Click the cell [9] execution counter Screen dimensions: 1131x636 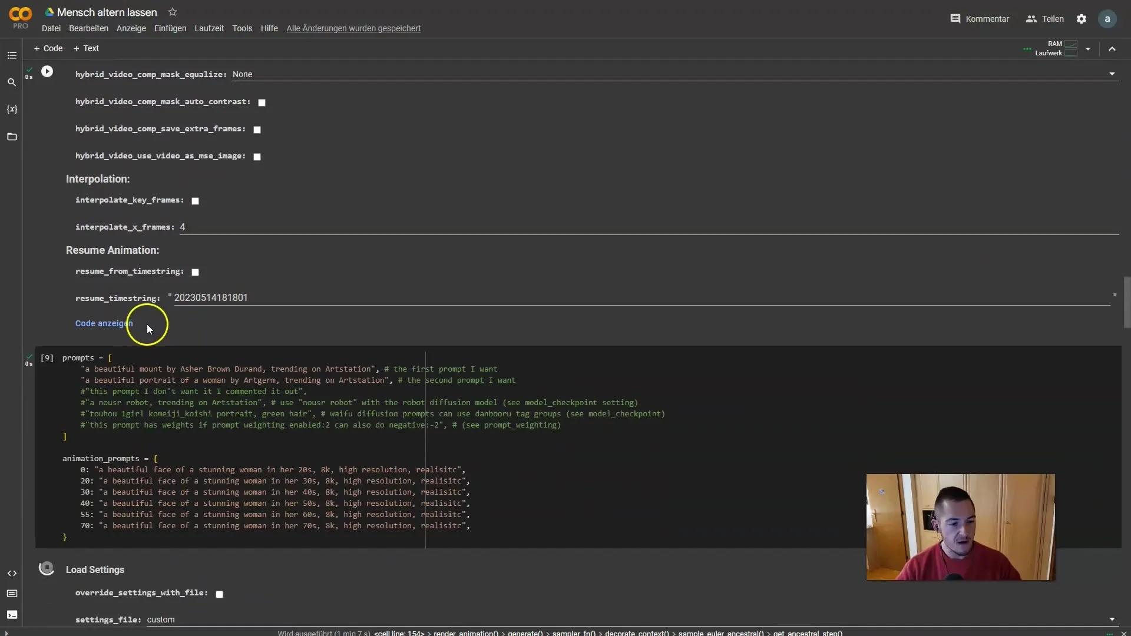pyautogui.click(x=47, y=358)
